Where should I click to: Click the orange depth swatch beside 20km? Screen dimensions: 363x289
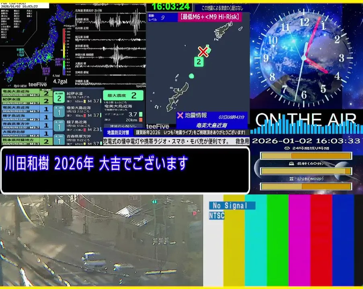coord(141,120)
